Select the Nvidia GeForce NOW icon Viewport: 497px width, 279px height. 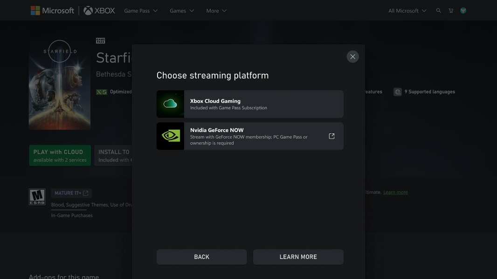(x=170, y=136)
